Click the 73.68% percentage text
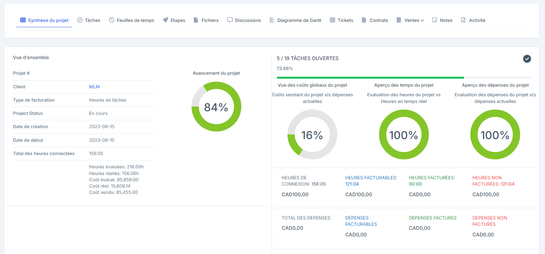This screenshot has width=545, height=254. point(285,68)
